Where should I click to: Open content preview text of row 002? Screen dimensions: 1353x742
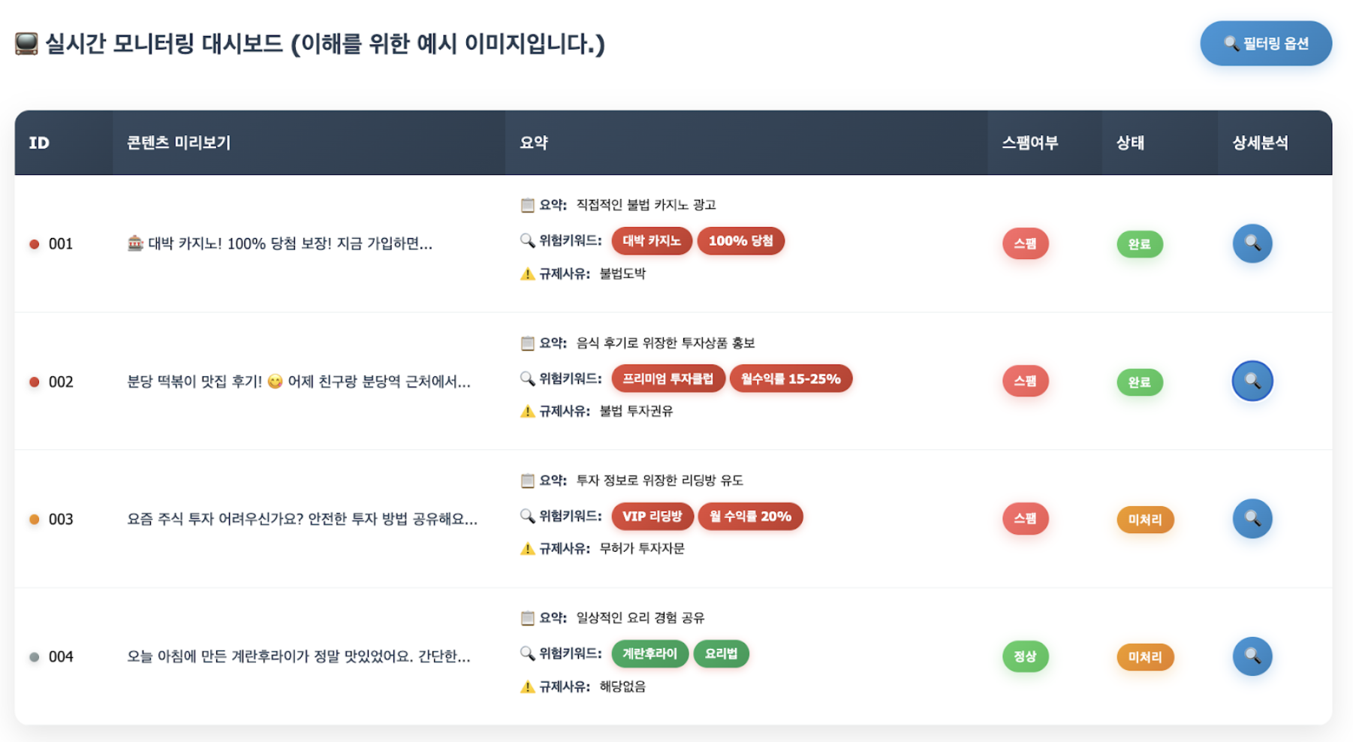coord(299,382)
